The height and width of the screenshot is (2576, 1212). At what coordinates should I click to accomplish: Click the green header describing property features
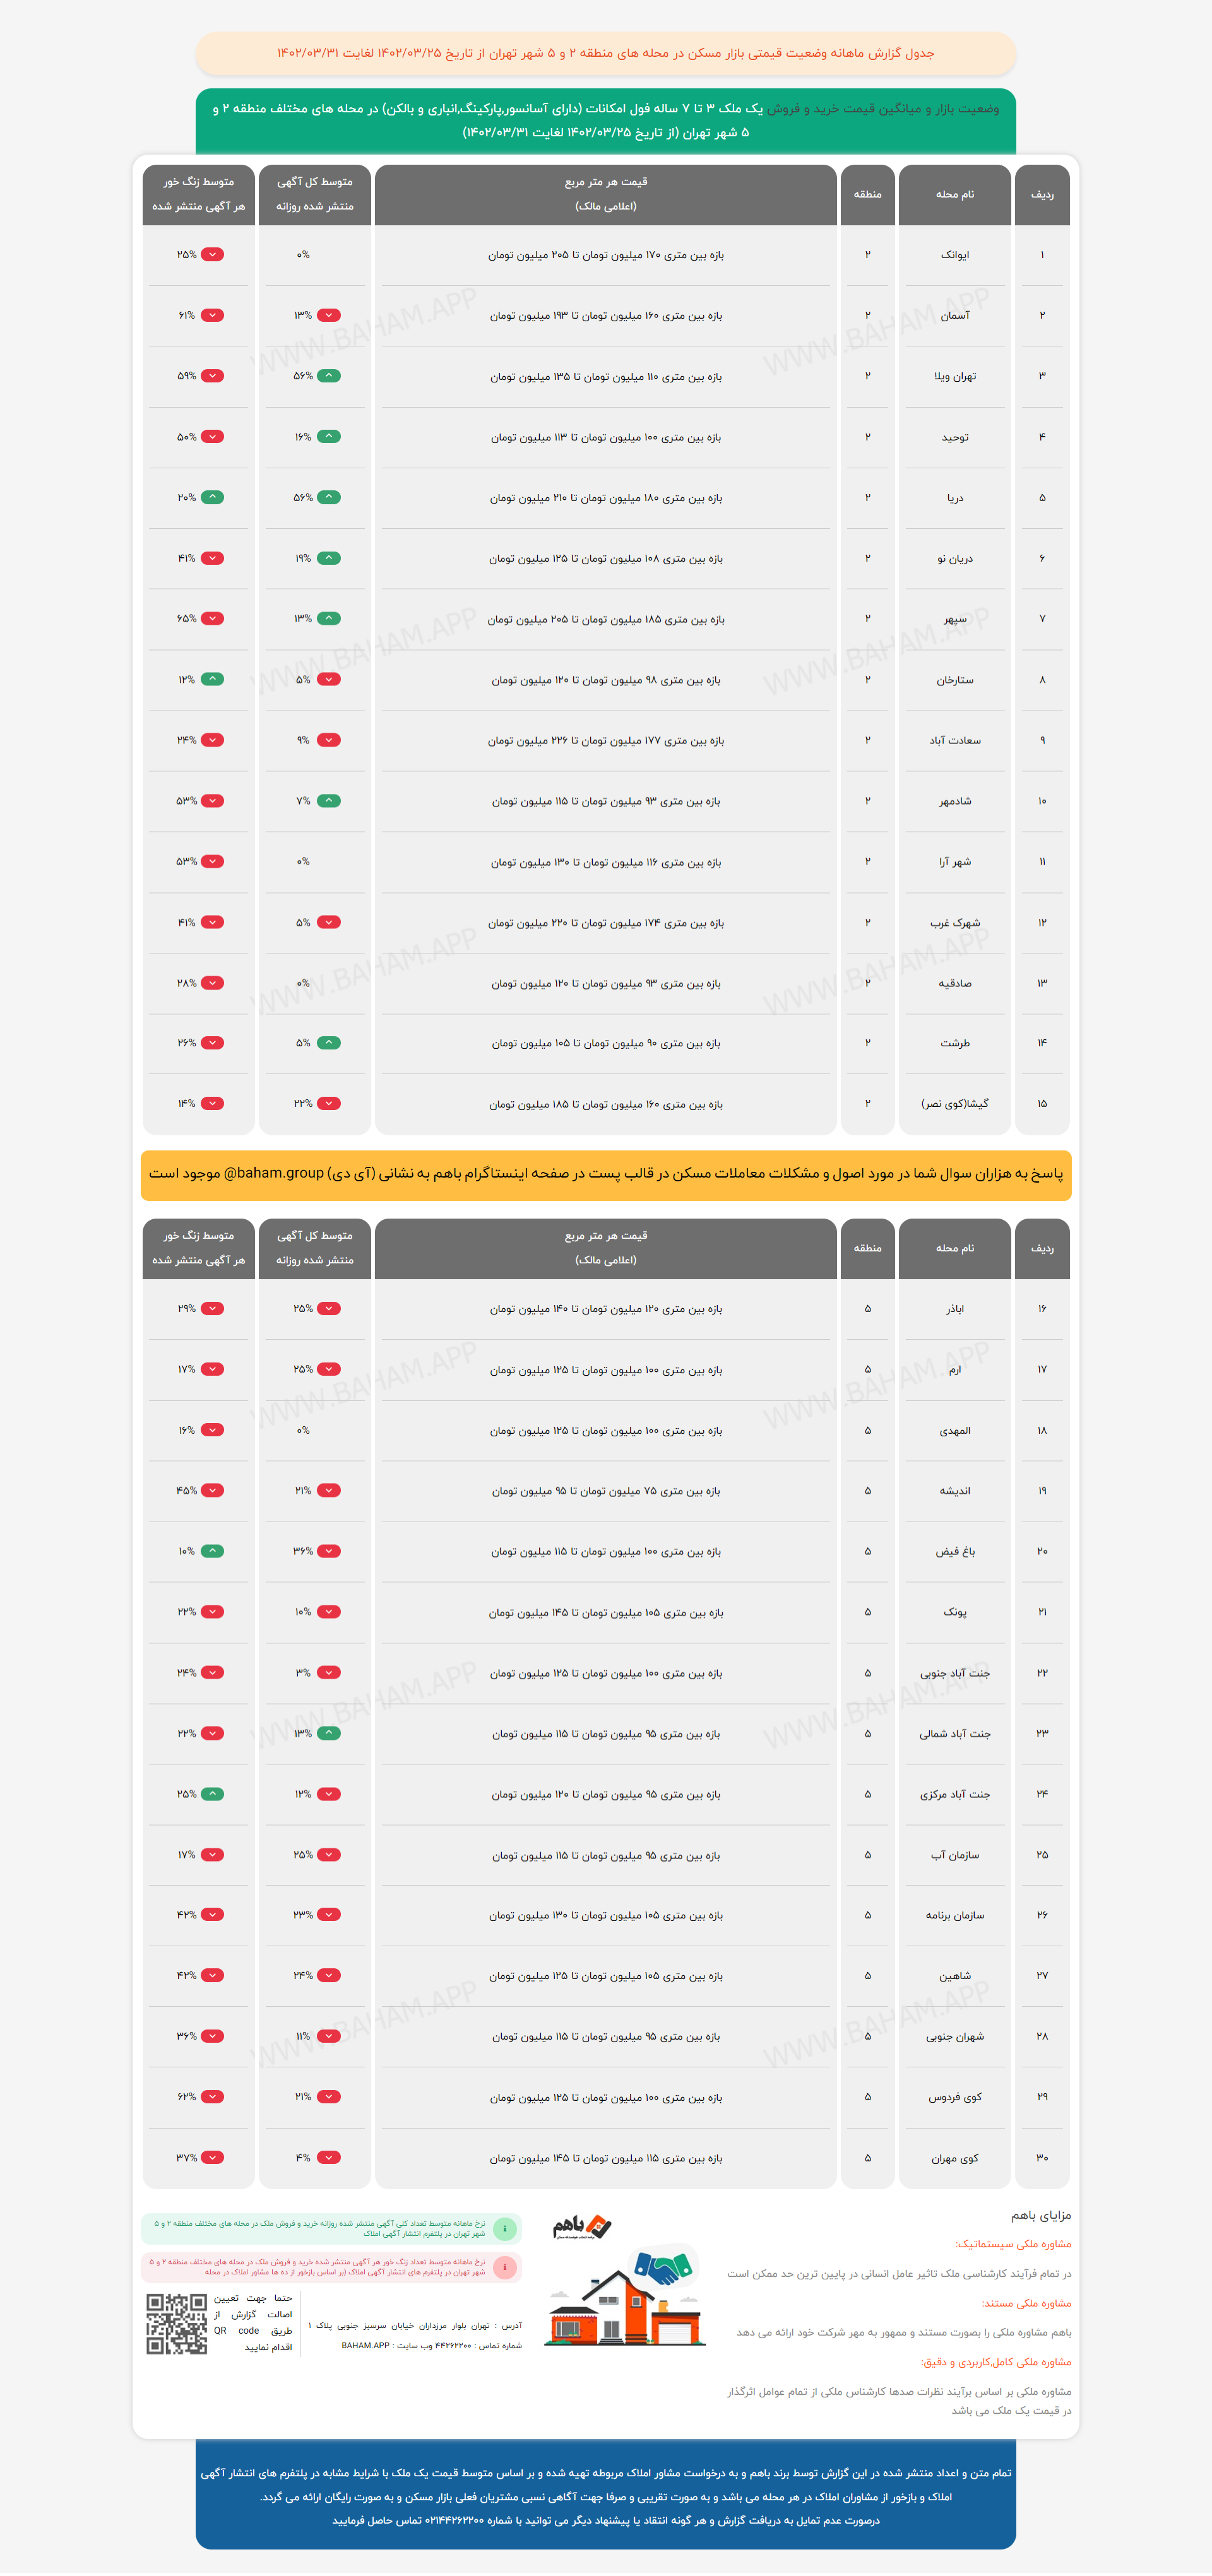[606, 120]
